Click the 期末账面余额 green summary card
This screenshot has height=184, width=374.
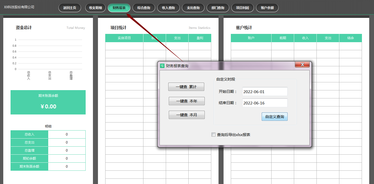[x=48, y=102]
